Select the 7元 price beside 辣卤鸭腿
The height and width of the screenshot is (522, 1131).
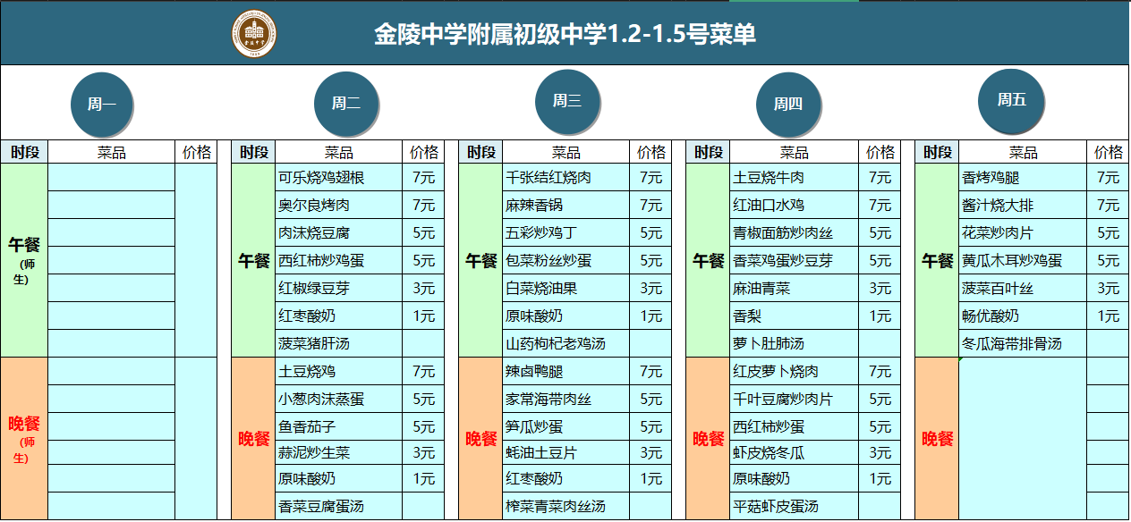coord(651,371)
